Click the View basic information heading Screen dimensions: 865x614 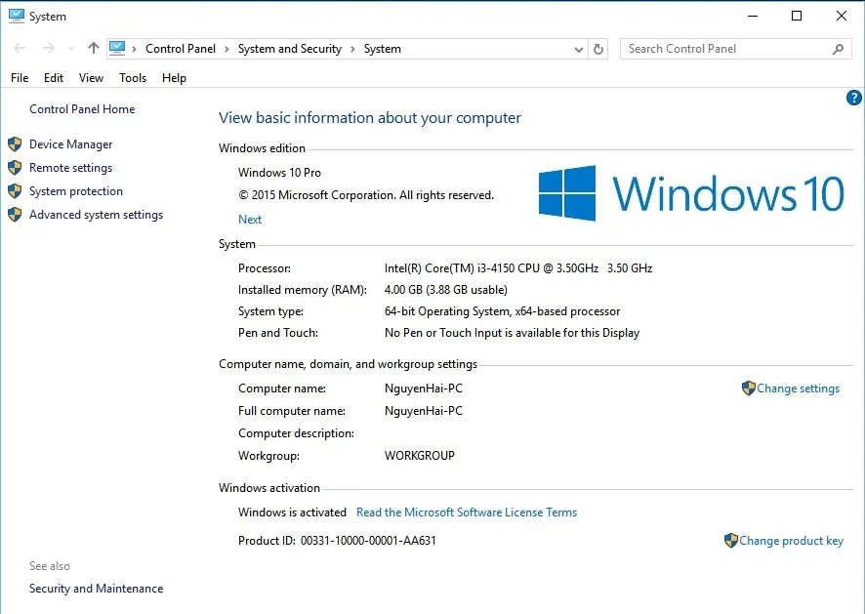(x=370, y=118)
